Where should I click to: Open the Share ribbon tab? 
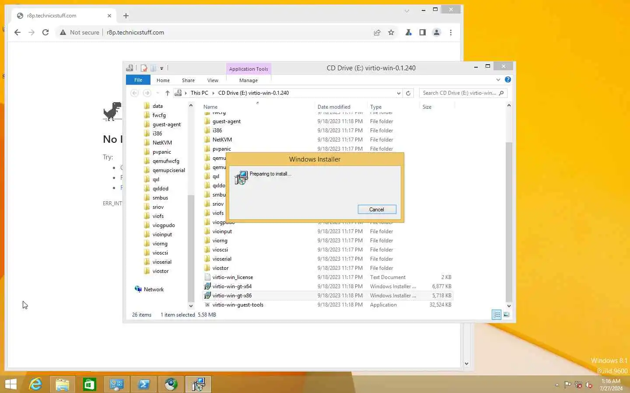click(188, 80)
